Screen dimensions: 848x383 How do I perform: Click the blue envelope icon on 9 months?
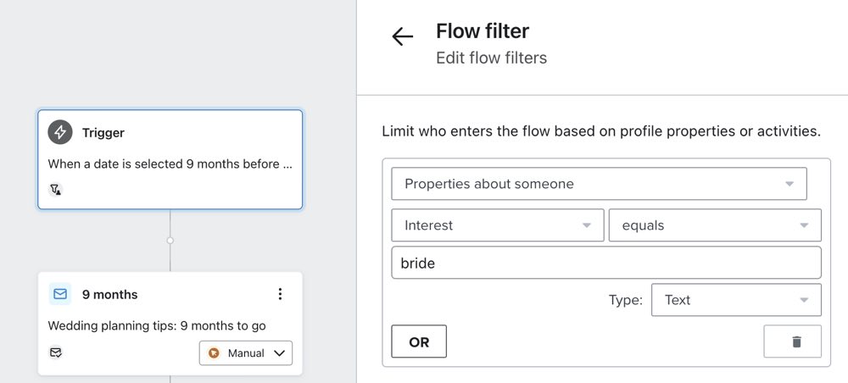click(x=59, y=294)
